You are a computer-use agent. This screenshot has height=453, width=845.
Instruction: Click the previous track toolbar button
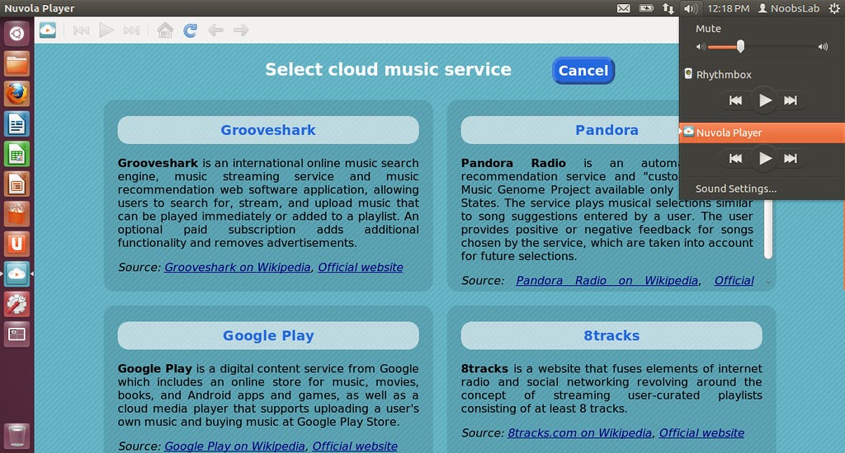(x=81, y=30)
